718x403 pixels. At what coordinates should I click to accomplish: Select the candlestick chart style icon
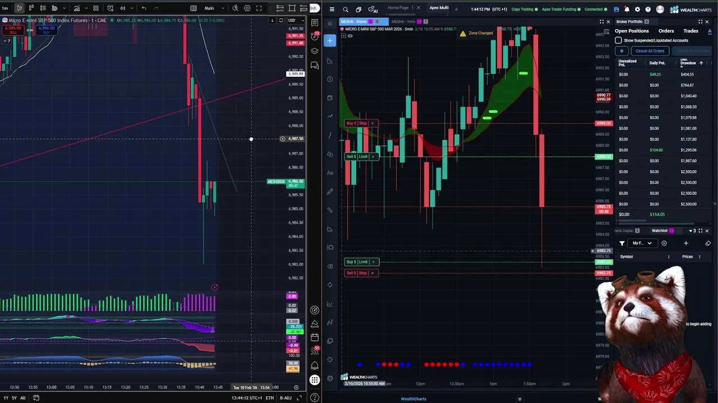pos(20,8)
